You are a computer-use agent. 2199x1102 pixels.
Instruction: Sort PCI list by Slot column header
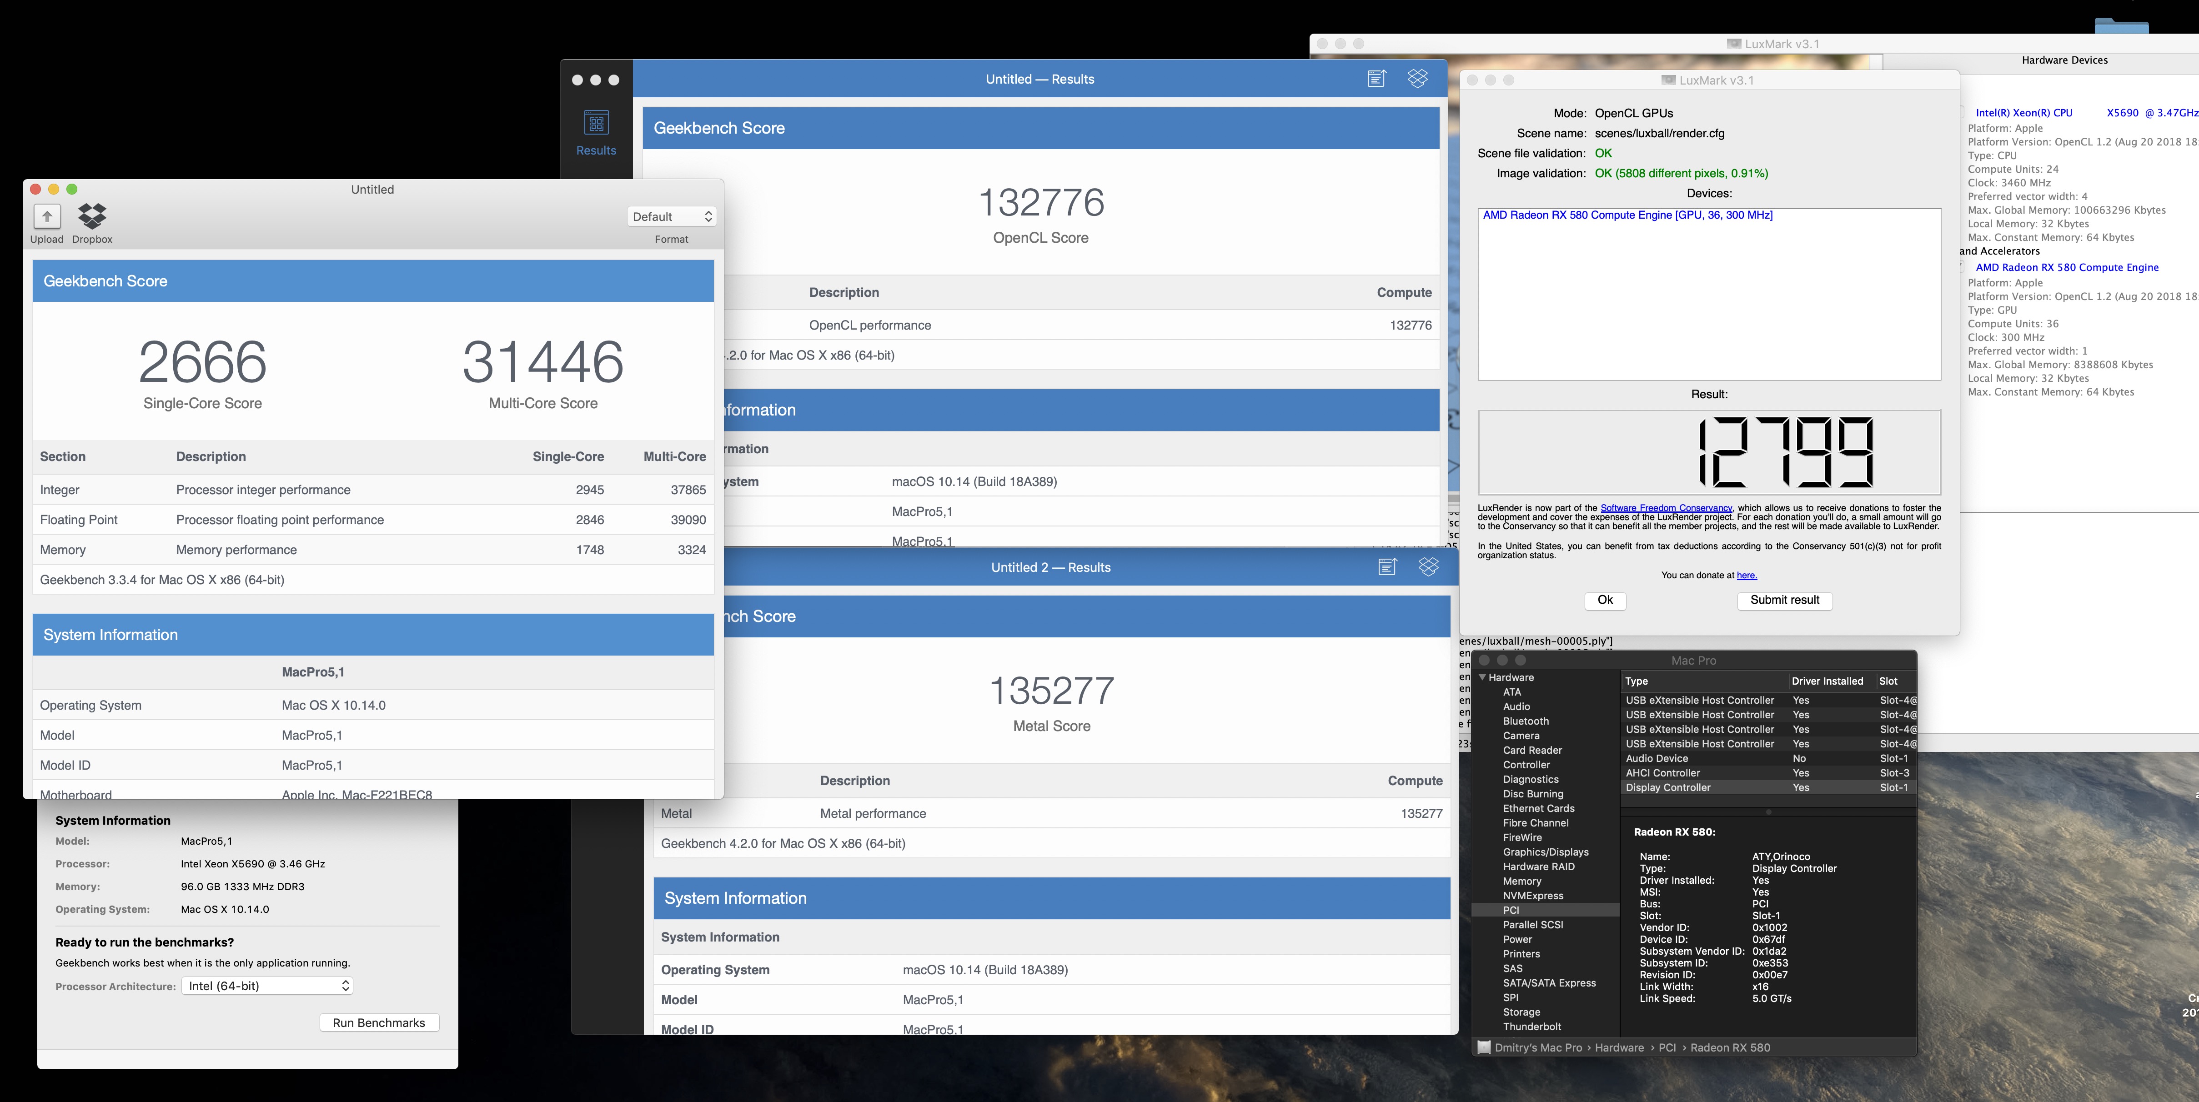click(x=1895, y=681)
